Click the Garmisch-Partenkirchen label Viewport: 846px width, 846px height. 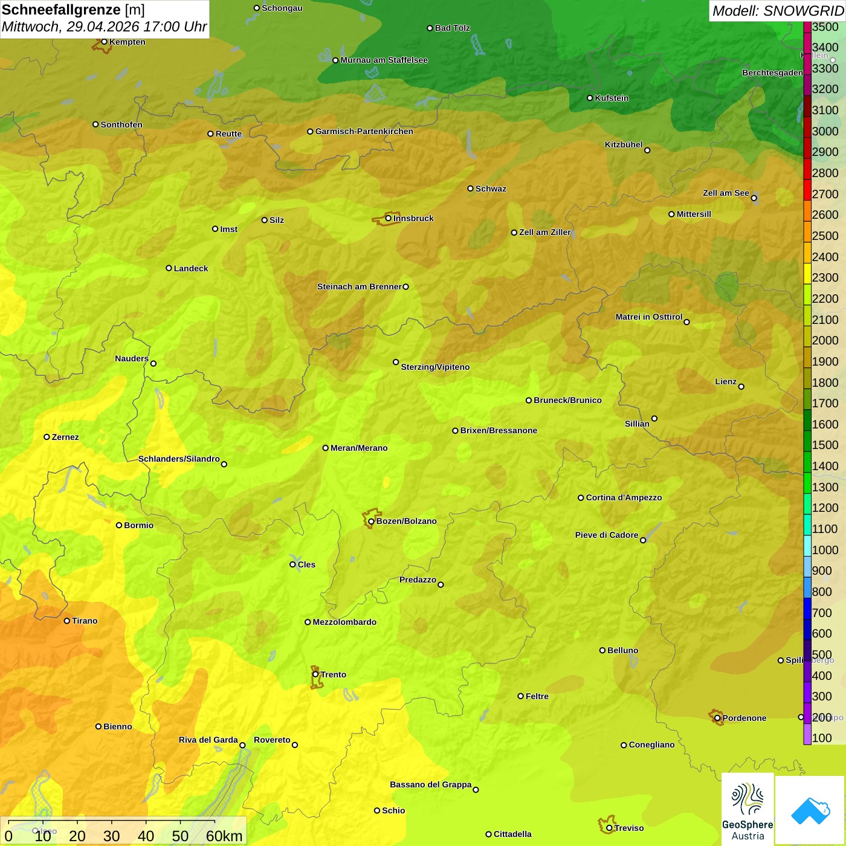point(364,131)
